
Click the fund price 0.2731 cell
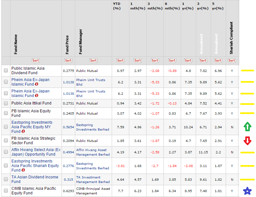pyautogui.click(x=68, y=103)
